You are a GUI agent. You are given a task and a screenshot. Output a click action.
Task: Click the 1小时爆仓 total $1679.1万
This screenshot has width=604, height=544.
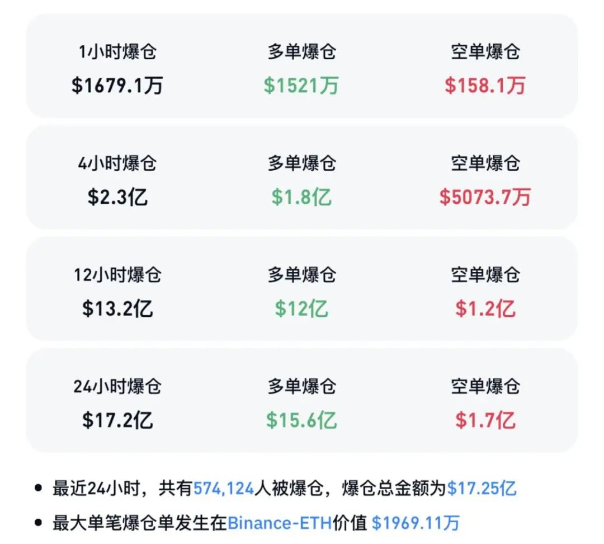point(117,85)
